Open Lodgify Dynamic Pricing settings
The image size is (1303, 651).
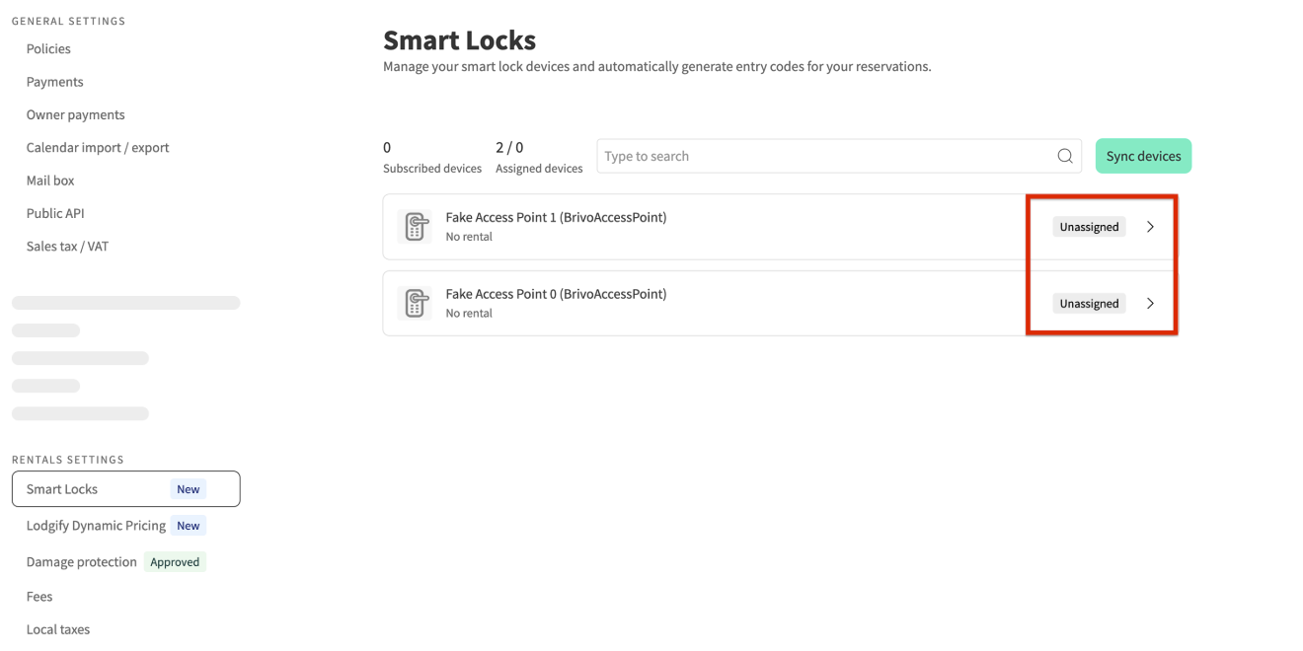(x=96, y=526)
